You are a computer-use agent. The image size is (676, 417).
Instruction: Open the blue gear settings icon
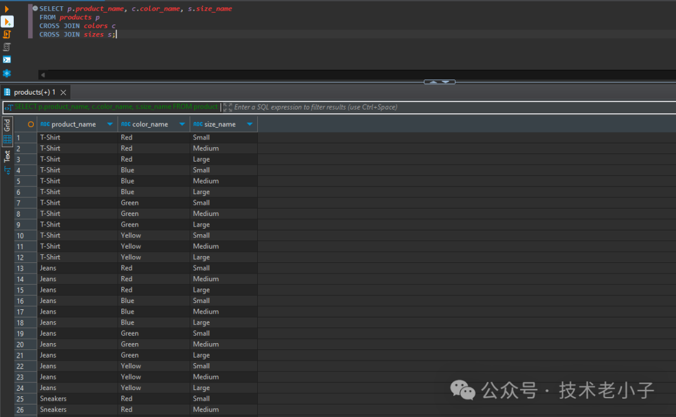(x=7, y=73)
